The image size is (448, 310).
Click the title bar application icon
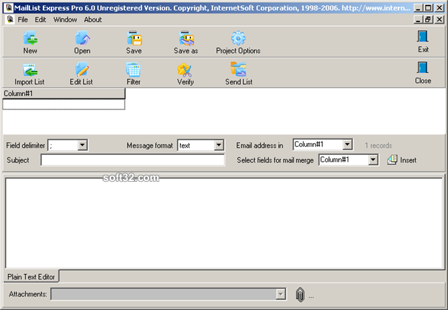9,8
